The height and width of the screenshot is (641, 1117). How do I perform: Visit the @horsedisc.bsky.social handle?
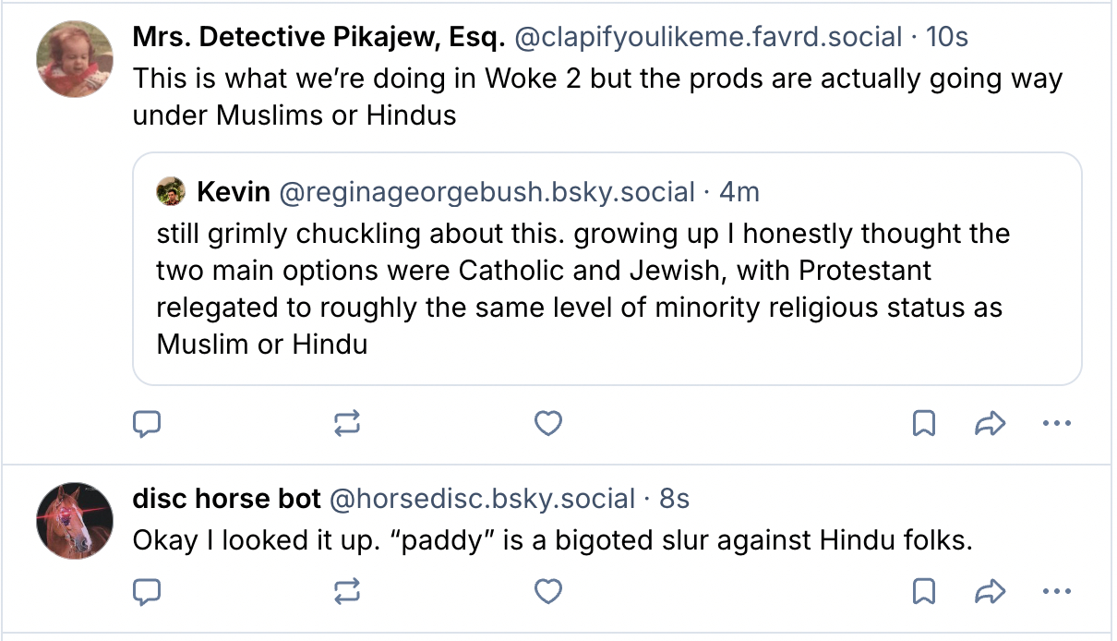[482, 500]
